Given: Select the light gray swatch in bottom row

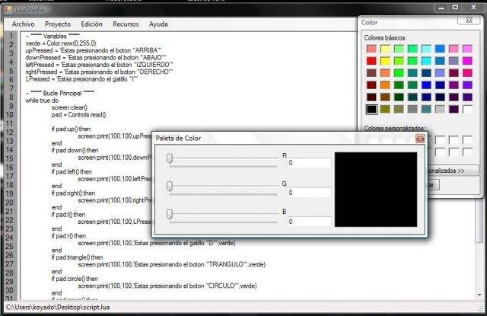Looking at the screenshot, I should coord(440,109).
